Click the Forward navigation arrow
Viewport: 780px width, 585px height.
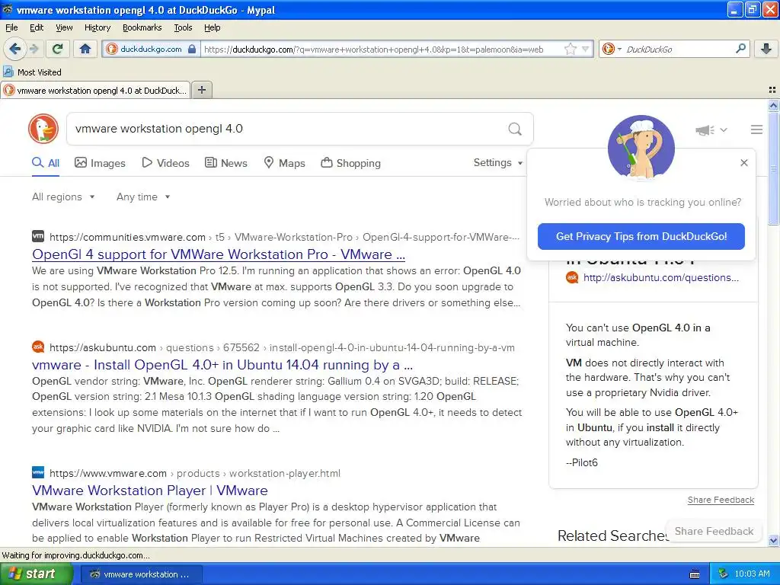(34, 49)
